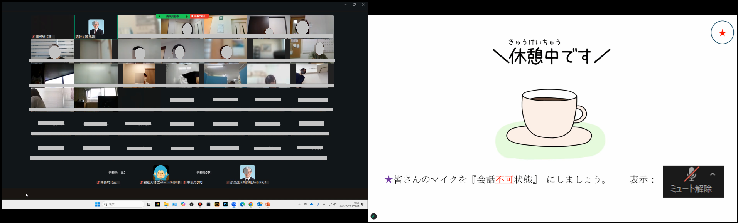The width and height of the screenshot is (738, 223).
Task: Open OneDrive cloud icon in system tray
Action: [312, 205]
